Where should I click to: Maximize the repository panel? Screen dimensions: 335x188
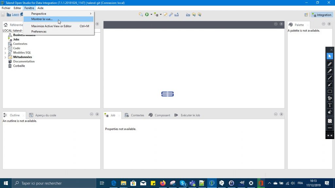pyautogui.click(x=97, y=24)
